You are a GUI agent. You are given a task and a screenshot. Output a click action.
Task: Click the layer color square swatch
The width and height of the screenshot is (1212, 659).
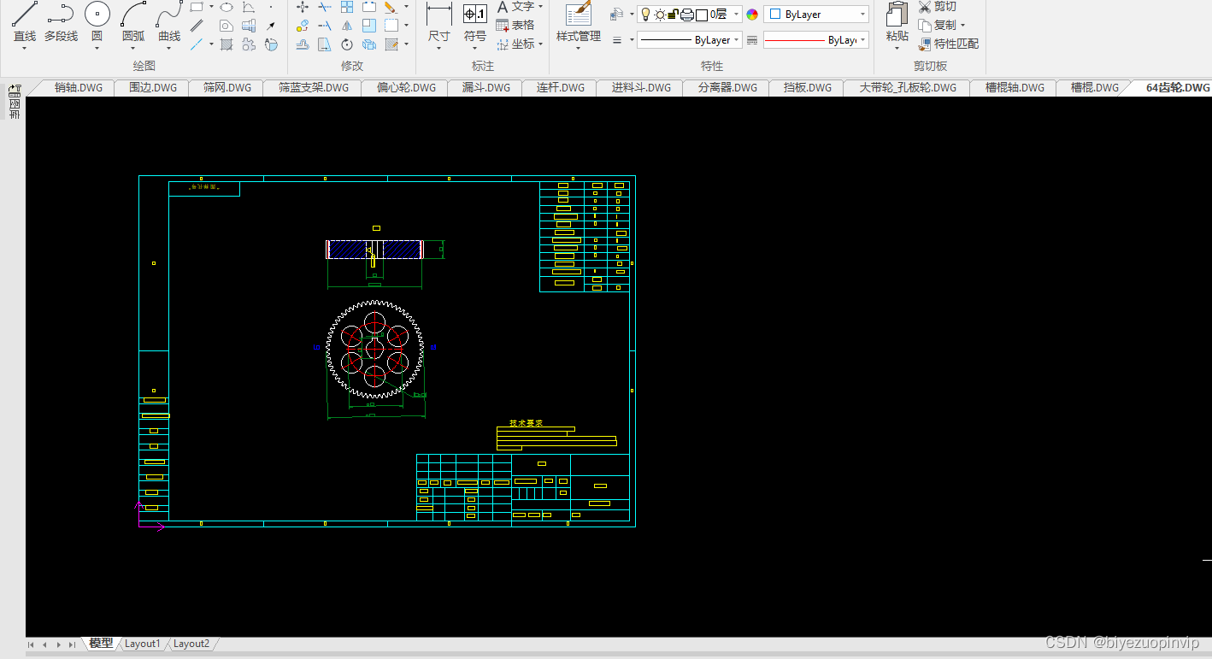pyautogui.click(x=702, y=15)
